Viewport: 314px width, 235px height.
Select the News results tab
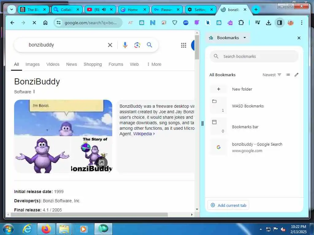[71, 64]
